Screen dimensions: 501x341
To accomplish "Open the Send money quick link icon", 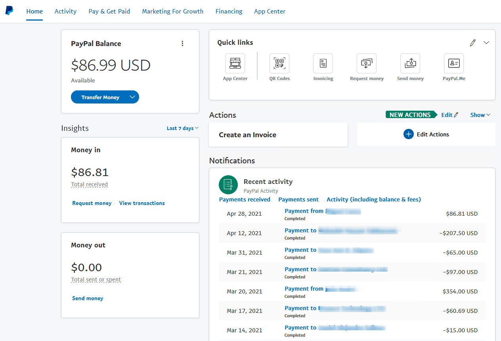I will 410,63.
